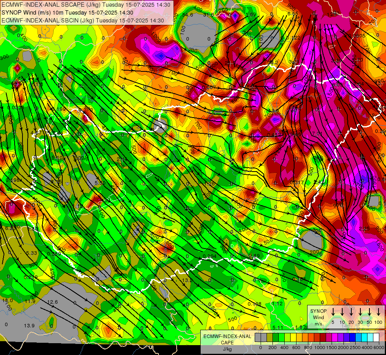The height and width of the screenshot is (355, 386).
Task: Click the '5.50' value on the map
Action: (x=100, y=183)
